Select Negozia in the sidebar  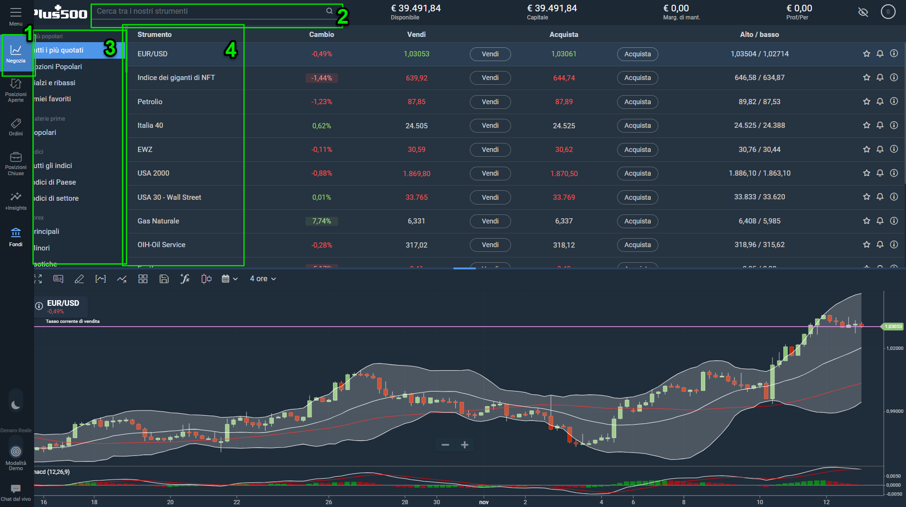point(16,54)
